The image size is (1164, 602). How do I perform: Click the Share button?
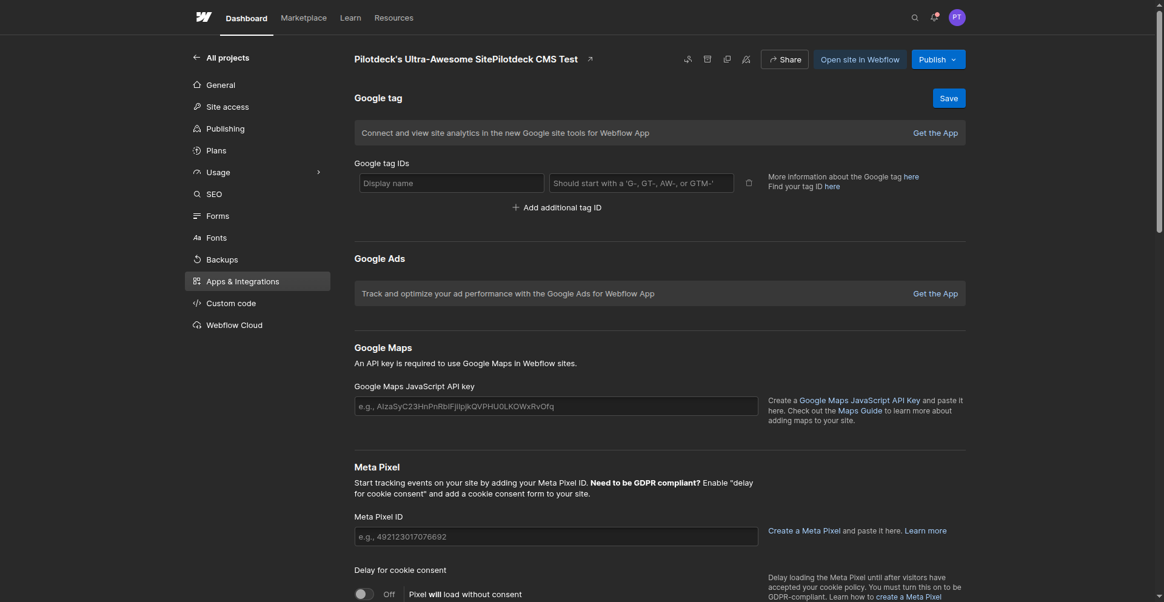[784, 59]
